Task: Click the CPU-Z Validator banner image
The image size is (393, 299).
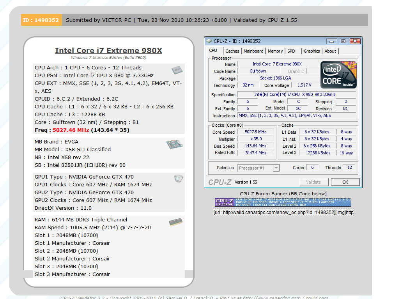Action: (283, 202)
